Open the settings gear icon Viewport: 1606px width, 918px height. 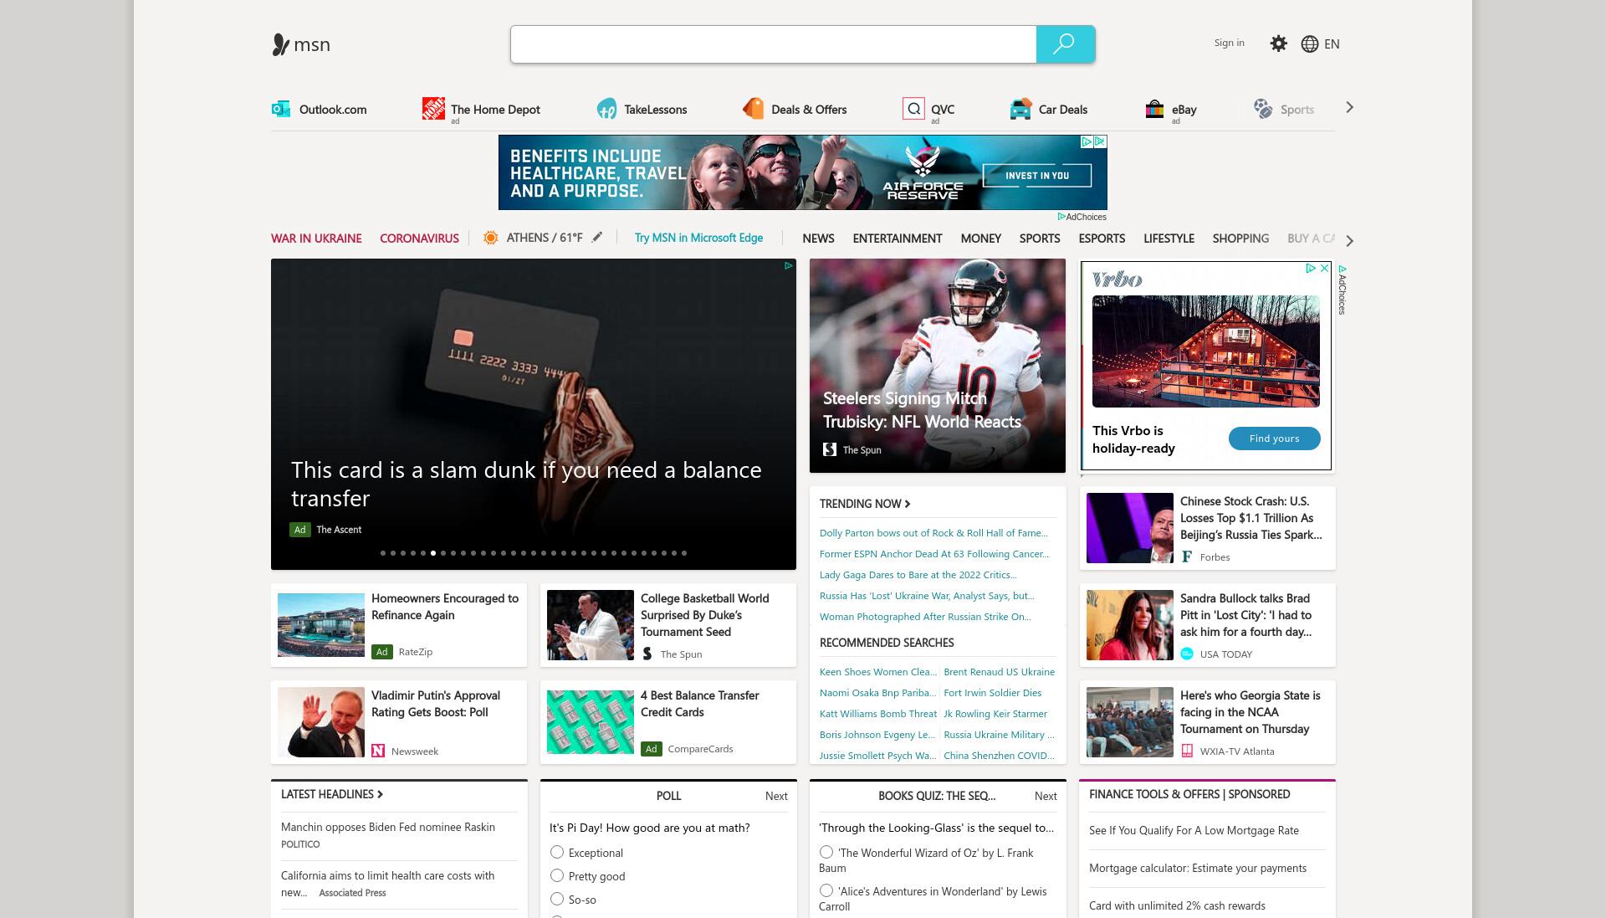point(1278,44)
